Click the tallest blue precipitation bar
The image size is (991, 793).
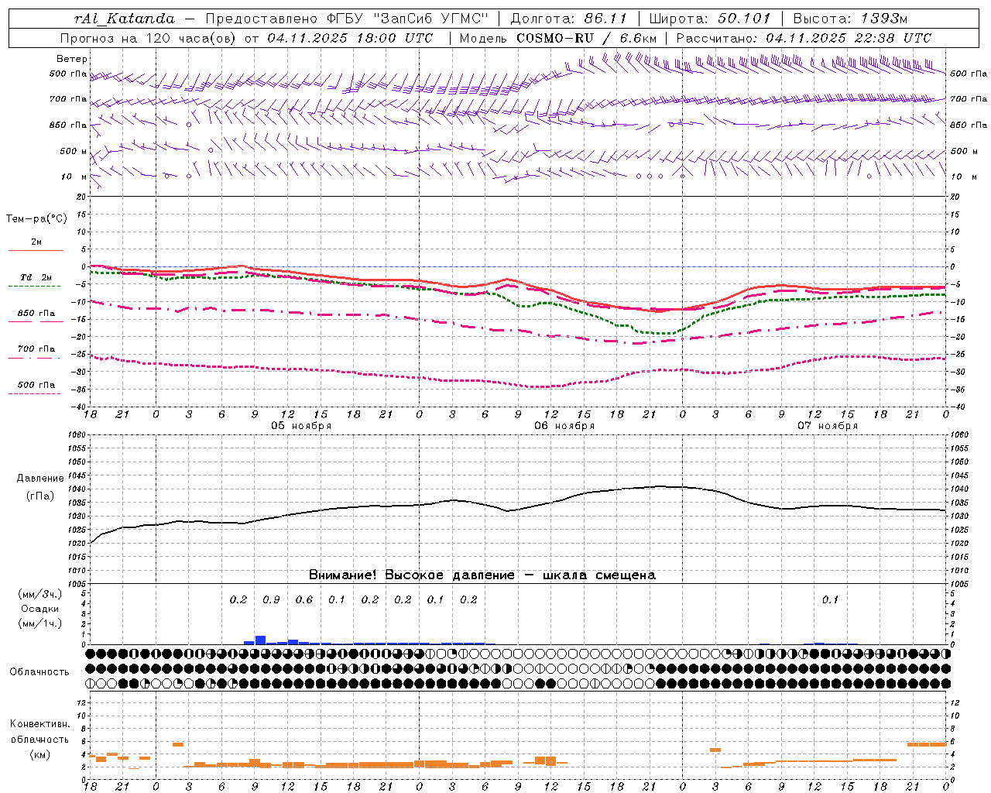point(260,640)
